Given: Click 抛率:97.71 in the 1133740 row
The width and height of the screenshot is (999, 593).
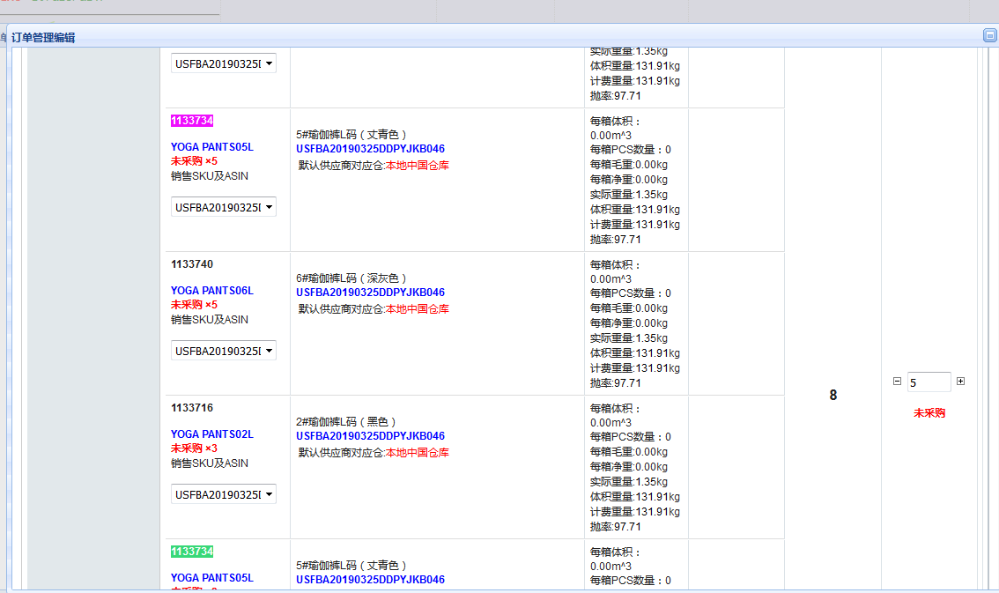Looking at the screenshot, I should coord(616,383).
